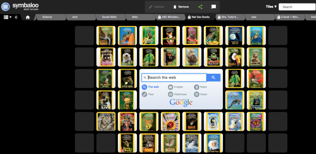Image resolution: width=316 pixels, height=154 pixels.
Task: Select the Images search option
Action: (175, 87)
